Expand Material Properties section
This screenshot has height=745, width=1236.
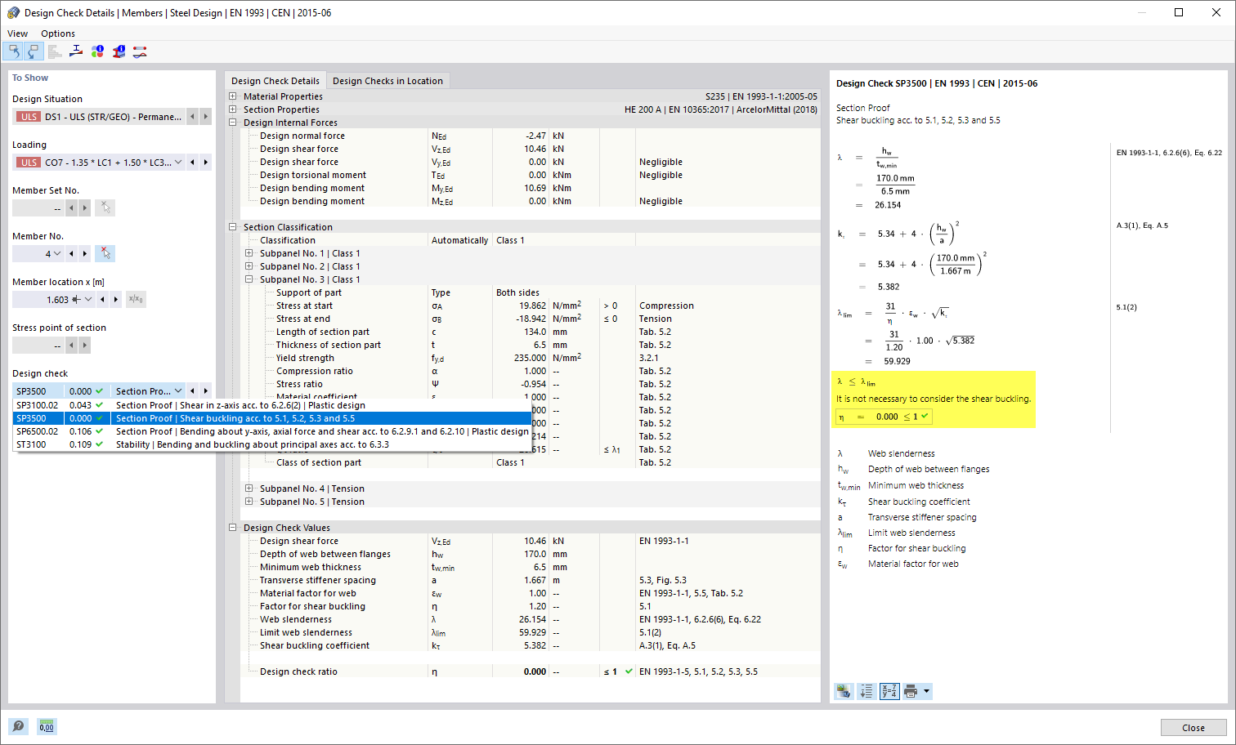233,96
